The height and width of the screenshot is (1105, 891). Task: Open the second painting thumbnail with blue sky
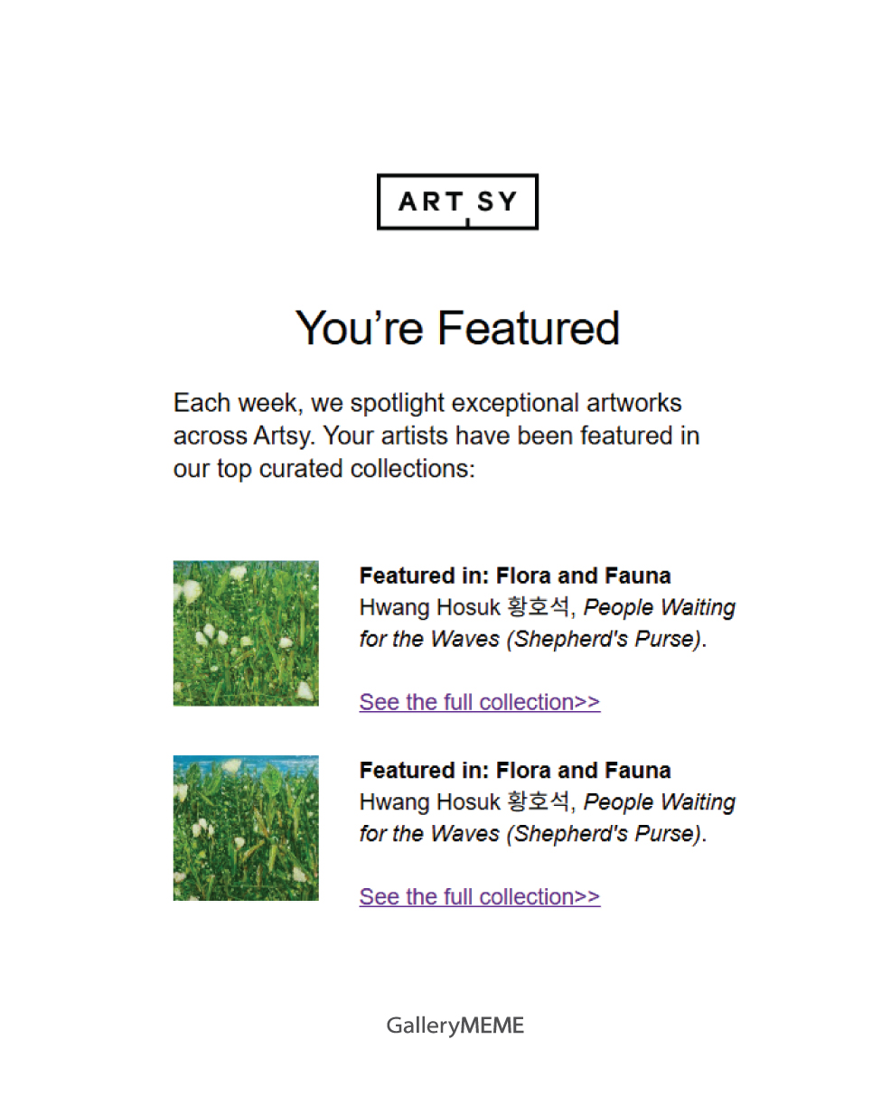point(246,828)
